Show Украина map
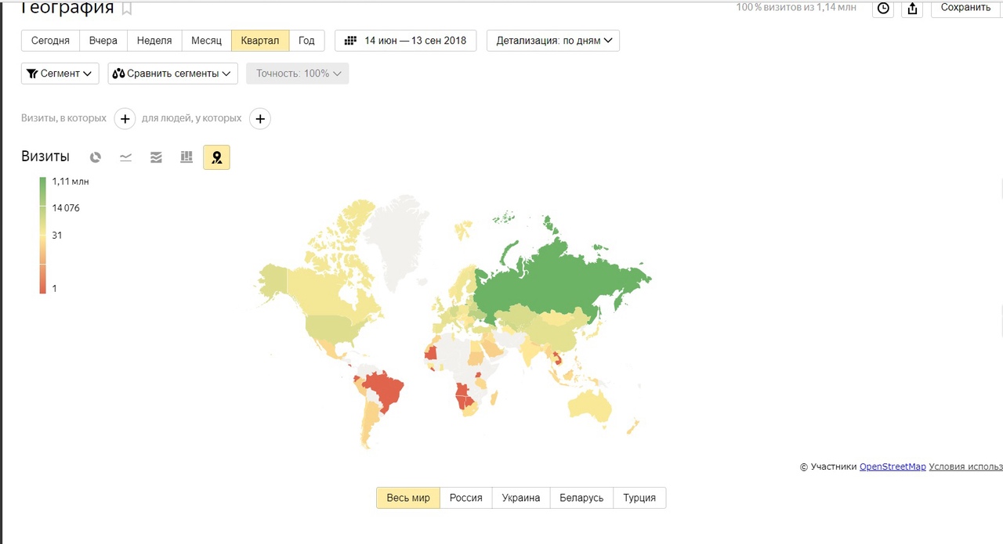 pos(521,498)
